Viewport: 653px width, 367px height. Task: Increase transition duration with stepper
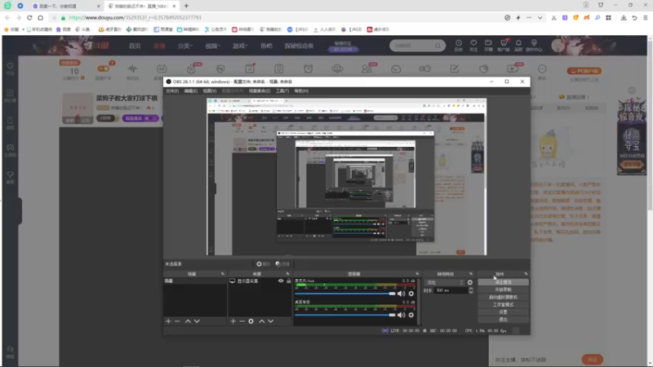[x=471, y=289]
